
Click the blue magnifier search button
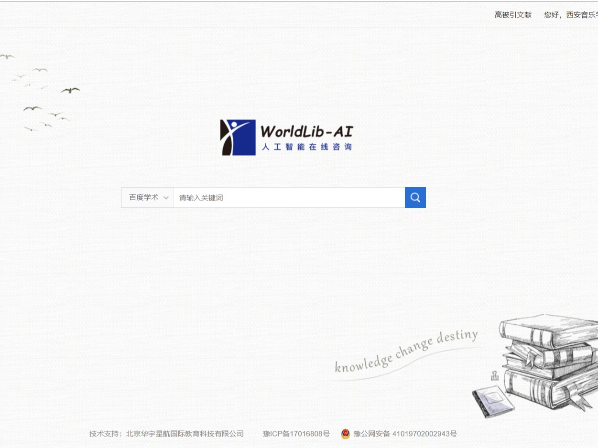[x=415, y=197]
